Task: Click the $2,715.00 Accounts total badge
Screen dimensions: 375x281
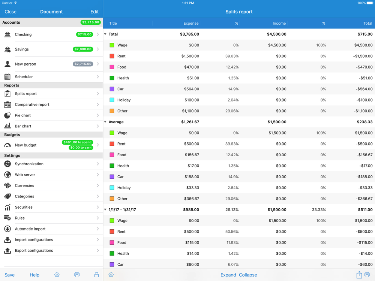Action: coord(90,22)
